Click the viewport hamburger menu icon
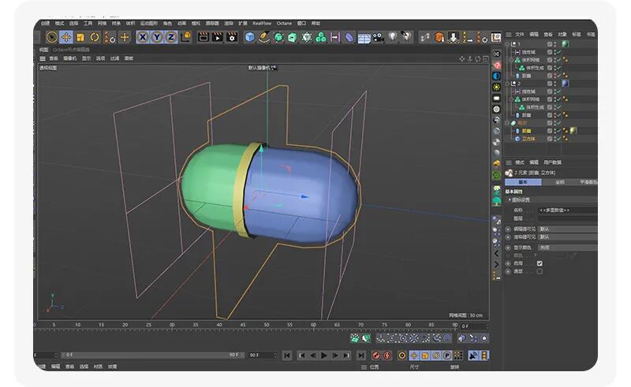Screen dimensions: 631x387 [43, 58]
